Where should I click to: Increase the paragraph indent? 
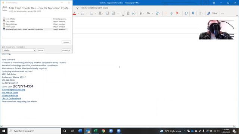pyautogui.click(x=113, y=13)
